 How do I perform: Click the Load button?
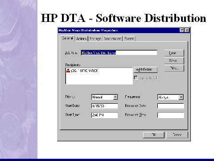[x=174, y=53]
